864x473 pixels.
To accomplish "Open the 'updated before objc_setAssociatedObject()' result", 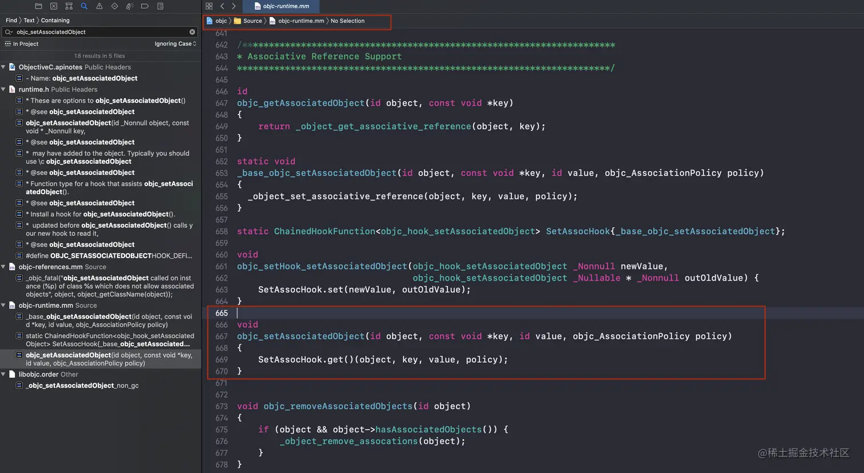I will [x=101, y=229].
